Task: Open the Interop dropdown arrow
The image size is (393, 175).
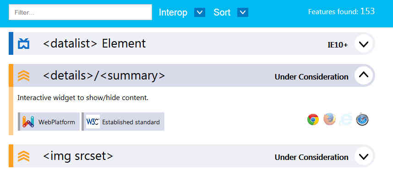Action: [x=200, y=12]
